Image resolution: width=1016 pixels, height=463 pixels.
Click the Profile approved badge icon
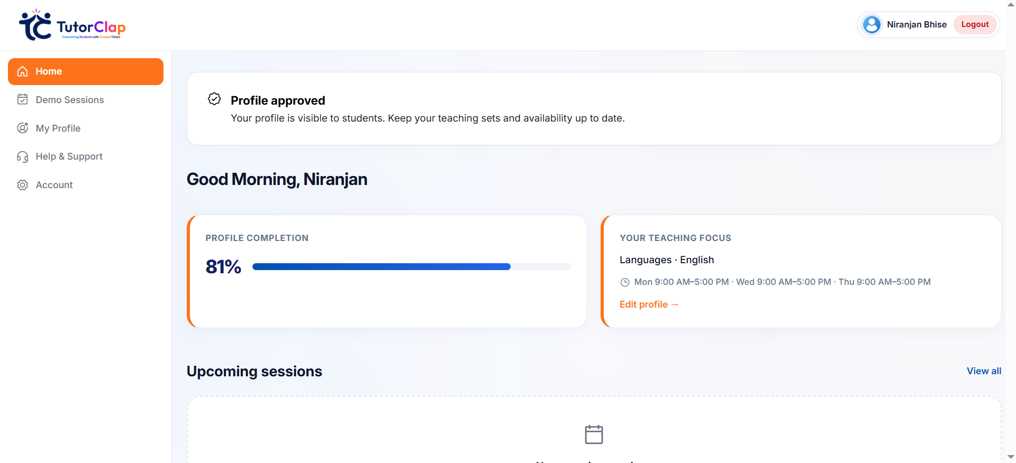[214, 99]
